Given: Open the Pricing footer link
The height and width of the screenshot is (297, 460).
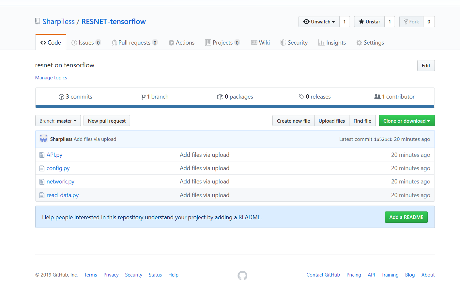Looking at the screenshot, I should click(x=354, y=275).
